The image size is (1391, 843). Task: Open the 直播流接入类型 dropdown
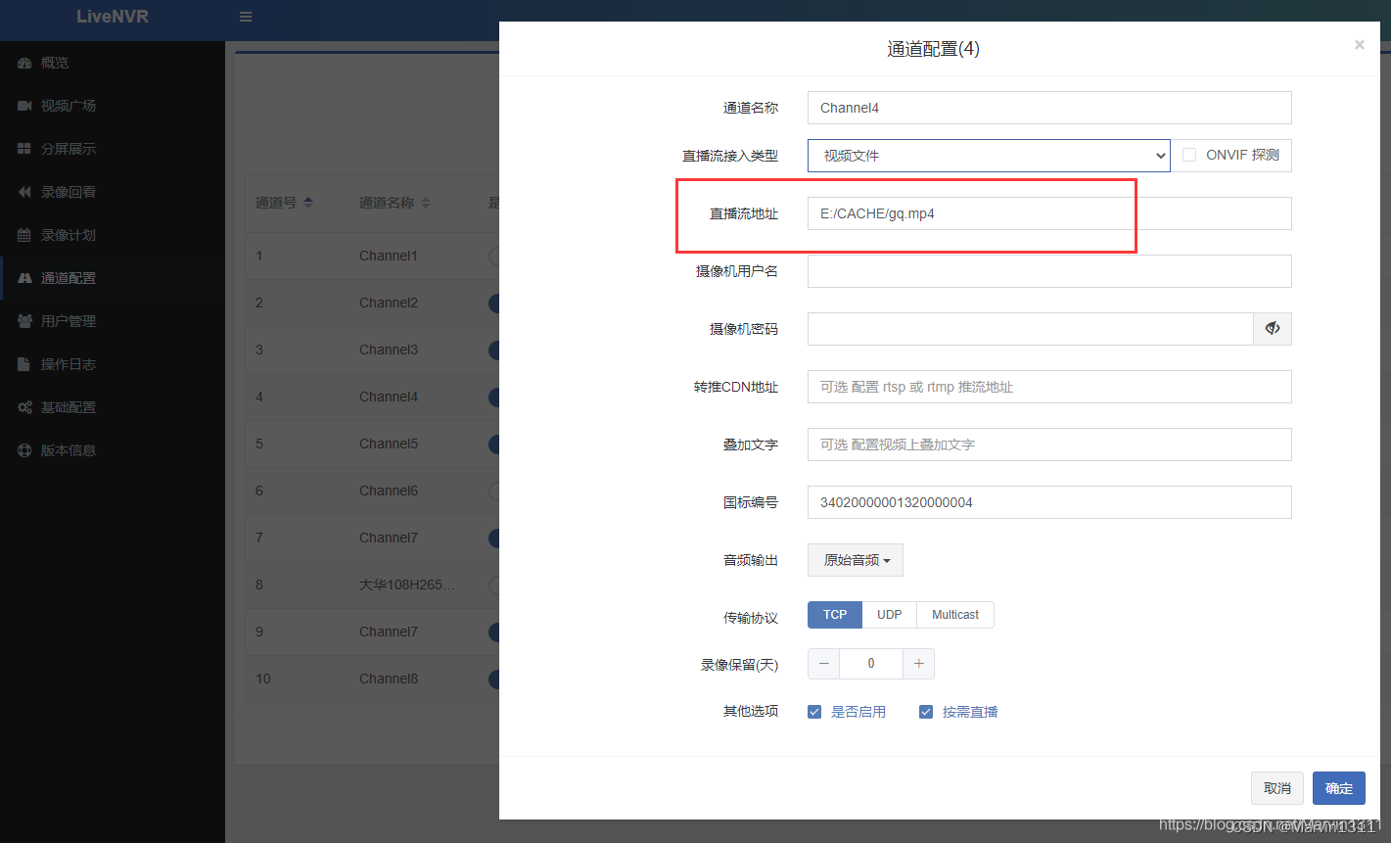click(989, 156)
